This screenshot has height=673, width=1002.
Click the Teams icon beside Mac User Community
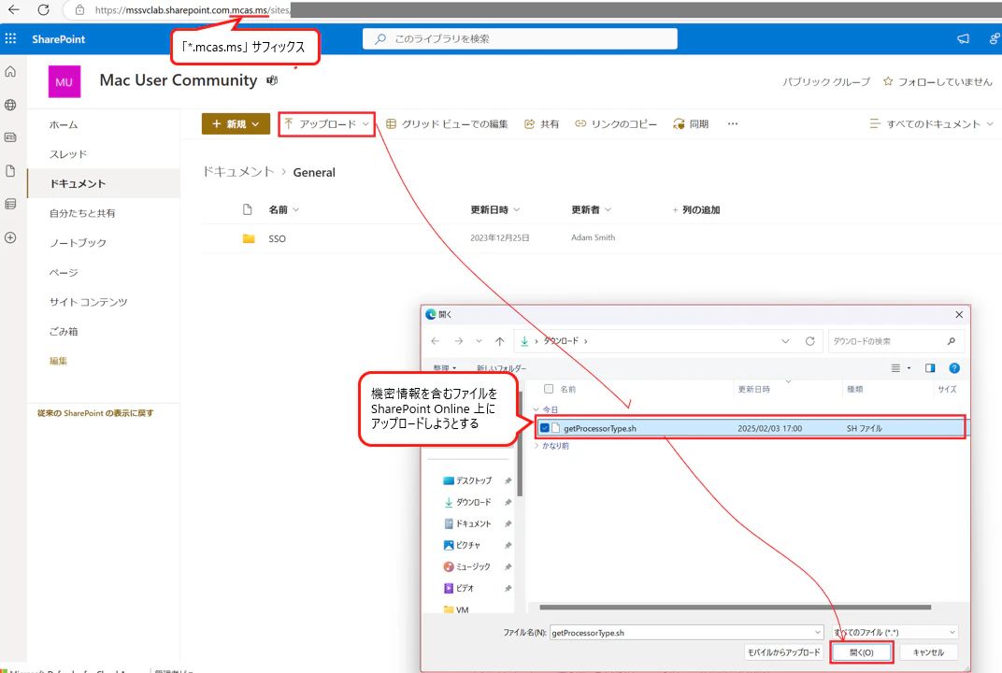(x=272, y=80)
